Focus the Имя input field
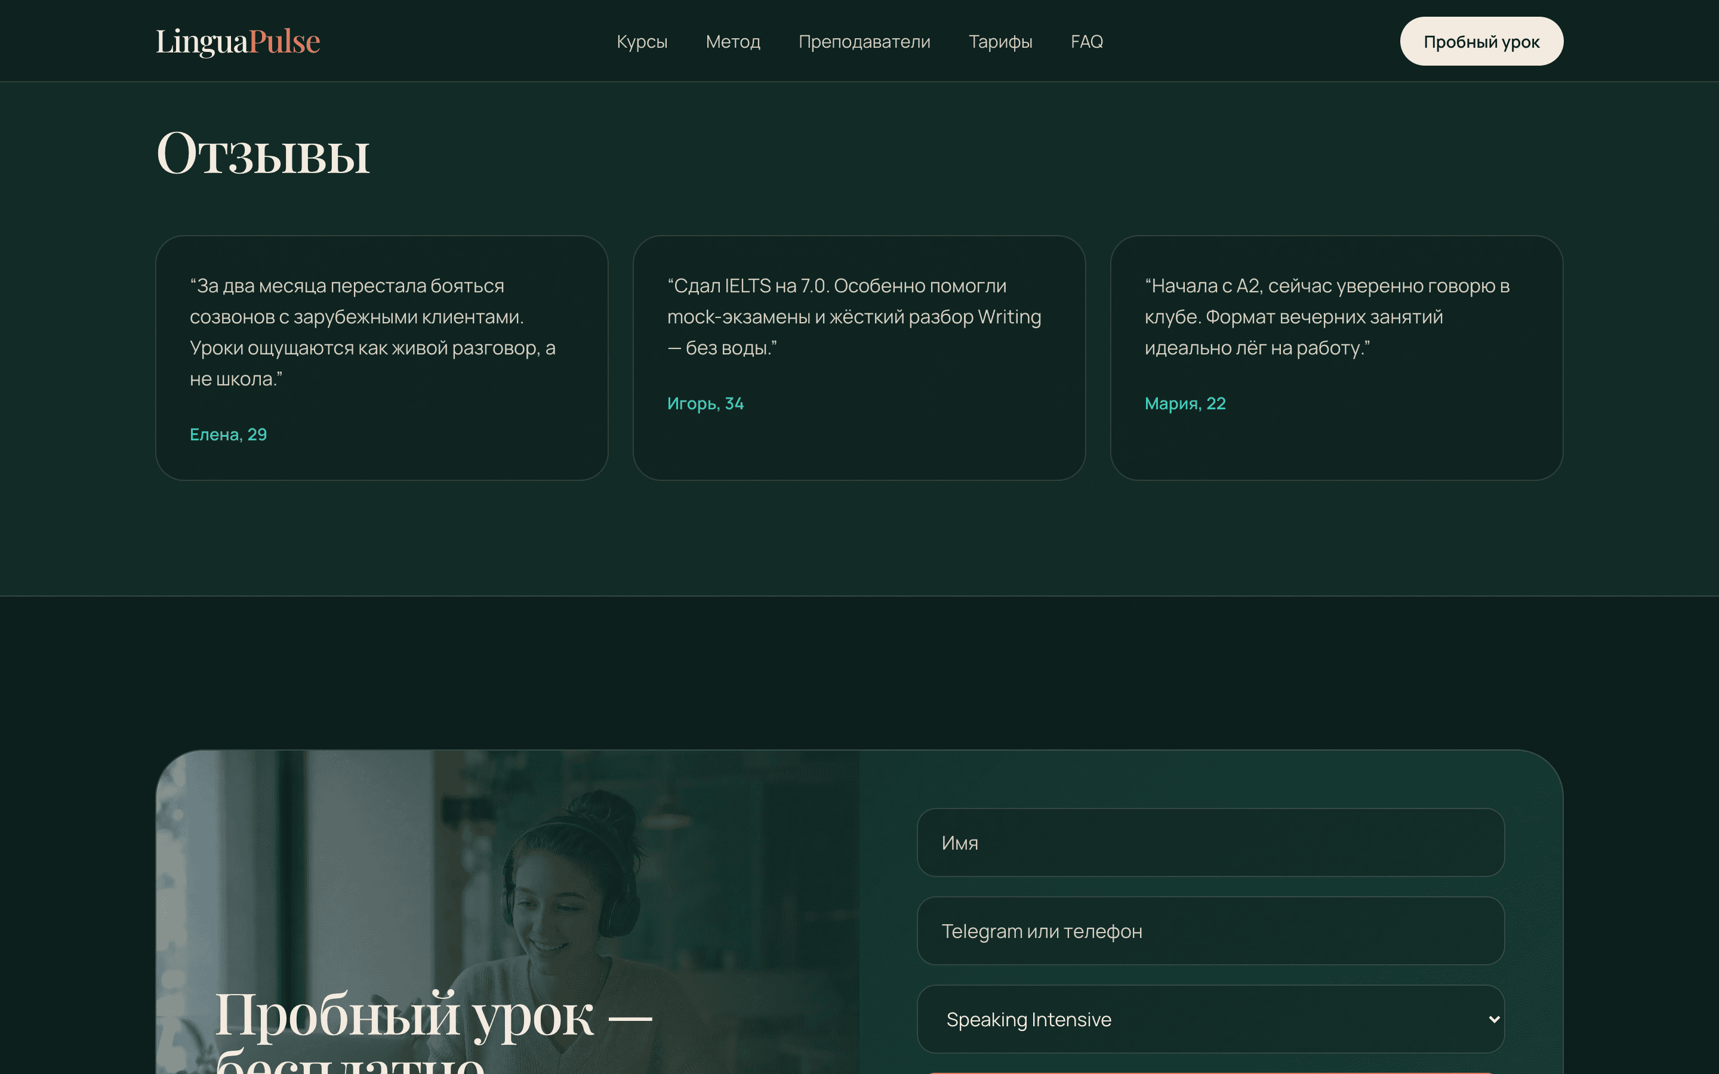This screenshot has height=1074, width=1719. tap(1210, 842)
